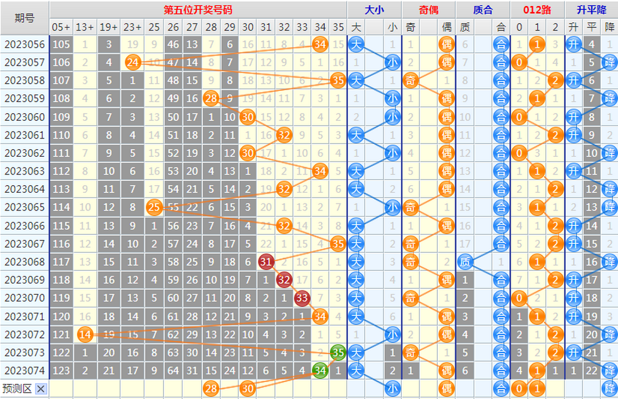Click cell 46 in row 2023056
This screenshot has width=618, height=399.
click(173, 44)
